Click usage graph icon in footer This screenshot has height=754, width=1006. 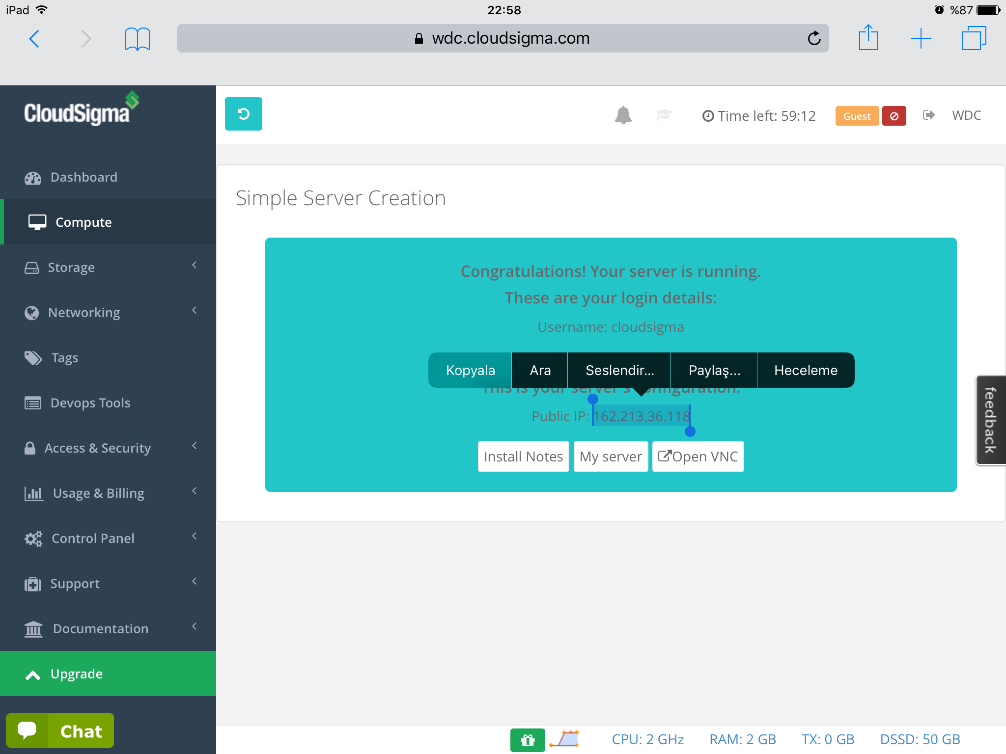tap(564, 739)
